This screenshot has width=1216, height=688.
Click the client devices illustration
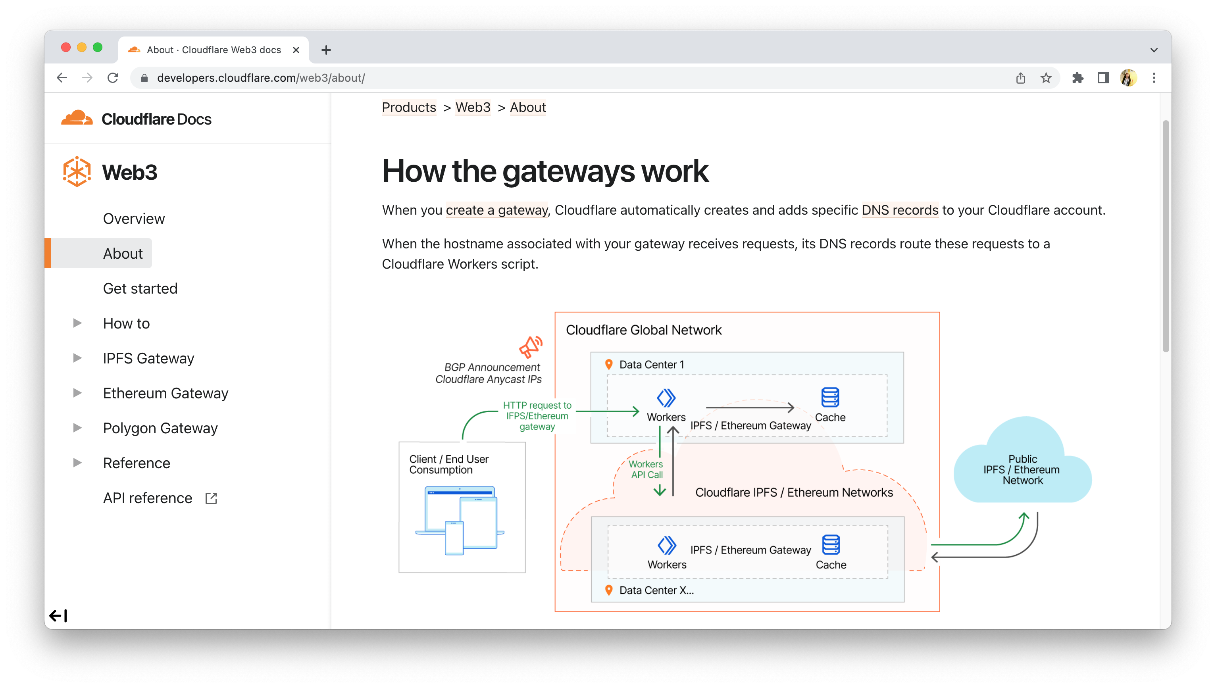[x=460, y=520]
